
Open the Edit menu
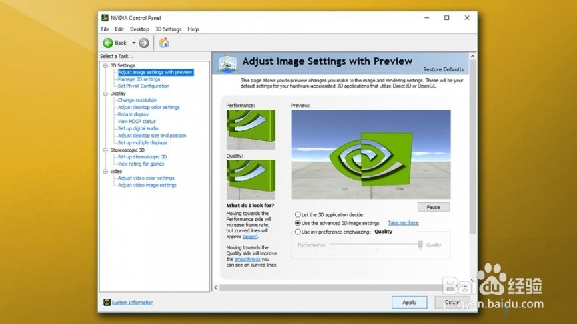[119, 29]
